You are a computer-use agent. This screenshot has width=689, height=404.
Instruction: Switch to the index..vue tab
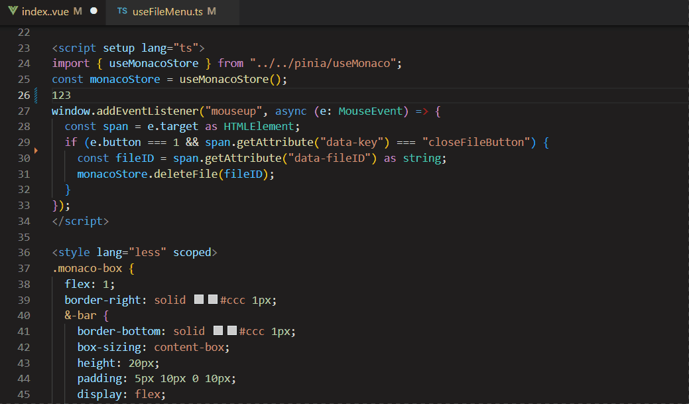[x=46, y=11]
